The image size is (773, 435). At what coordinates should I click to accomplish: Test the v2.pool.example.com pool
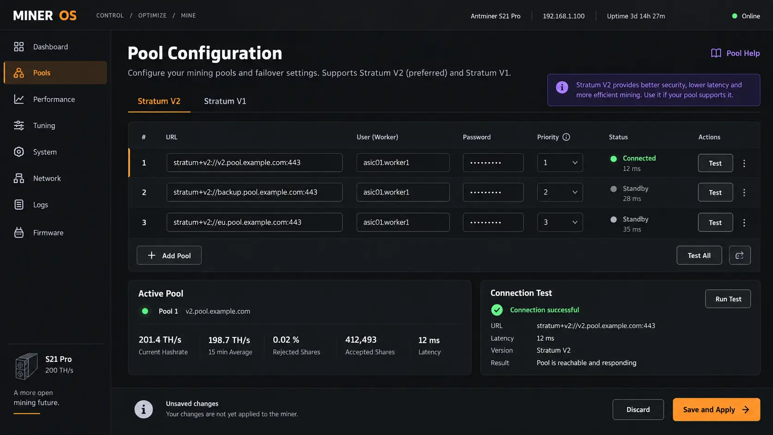tap(715, 163)
